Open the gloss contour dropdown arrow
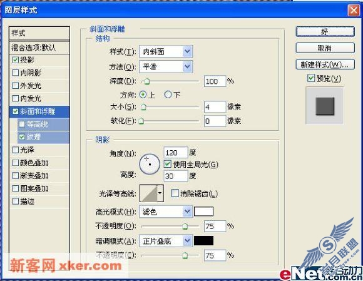The image size is (363, 281). [x=160, y=193]
